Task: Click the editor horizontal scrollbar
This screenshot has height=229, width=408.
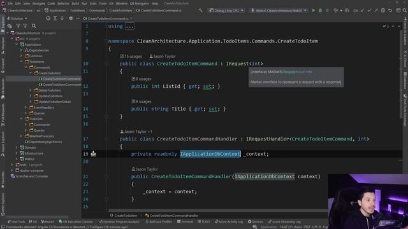Action: (218, 211)
